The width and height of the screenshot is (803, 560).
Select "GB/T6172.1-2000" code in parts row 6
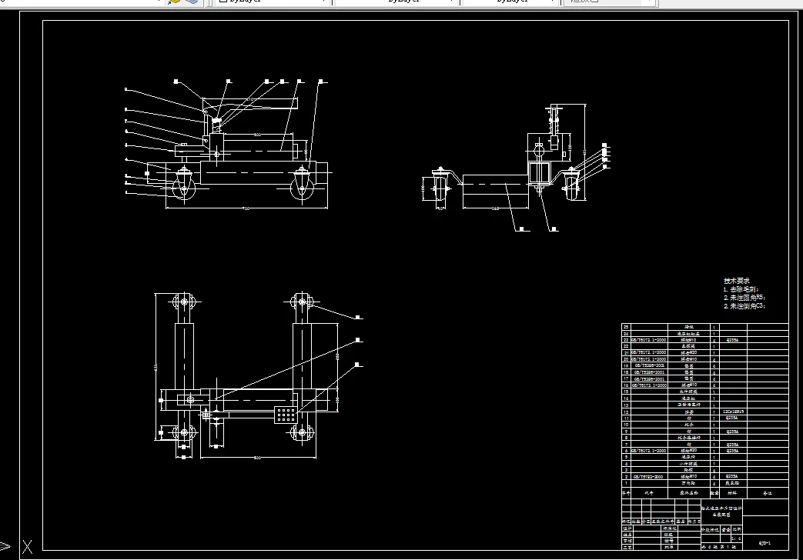click(x=649, y=451)
